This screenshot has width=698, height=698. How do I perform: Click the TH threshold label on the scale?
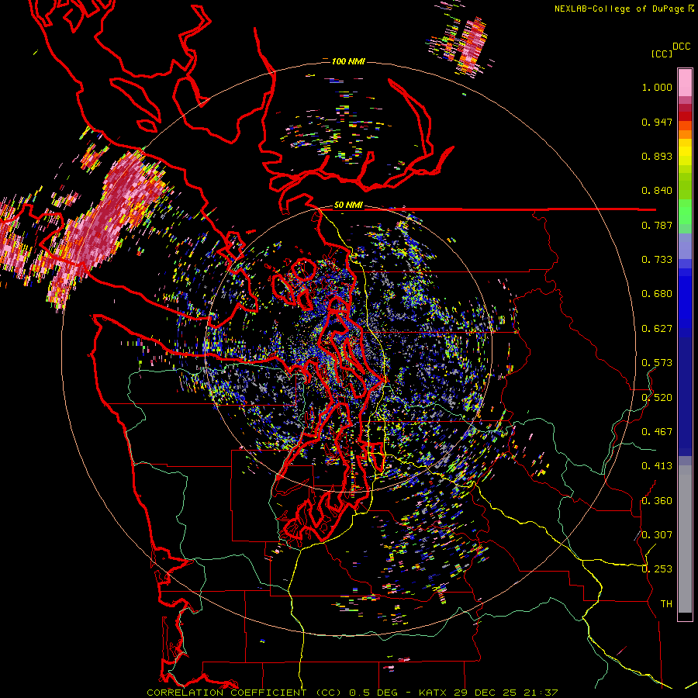click(x=666, y=604)
